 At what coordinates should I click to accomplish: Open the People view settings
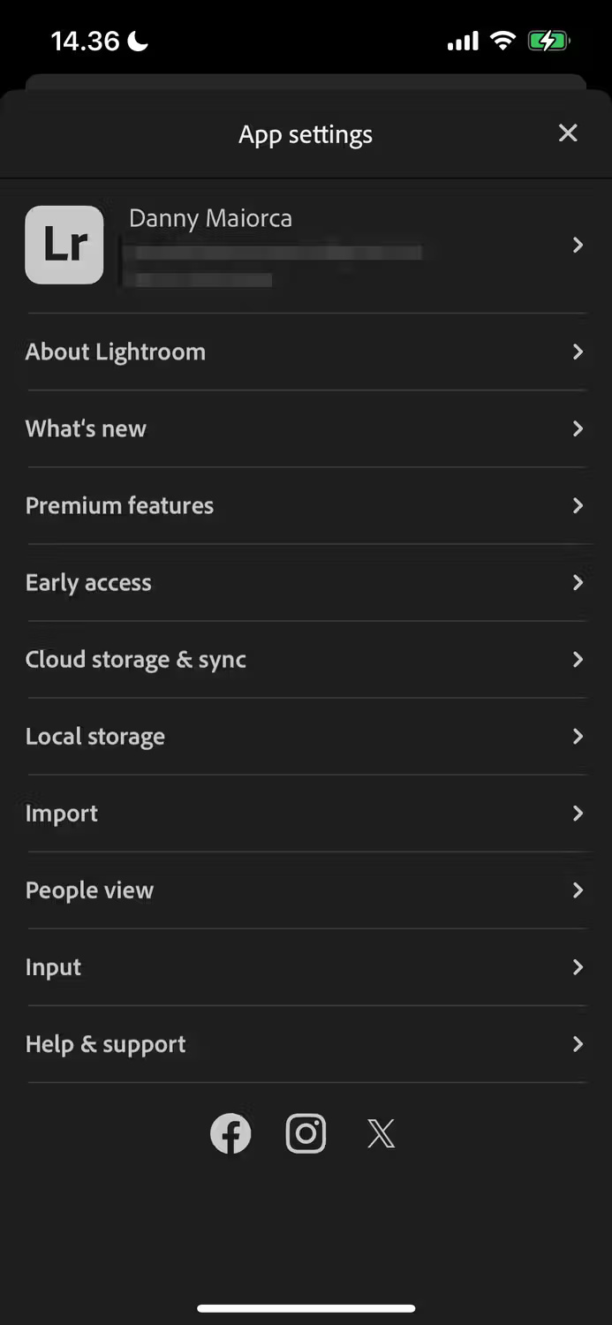pyautogui.click(x=306, y=890)
